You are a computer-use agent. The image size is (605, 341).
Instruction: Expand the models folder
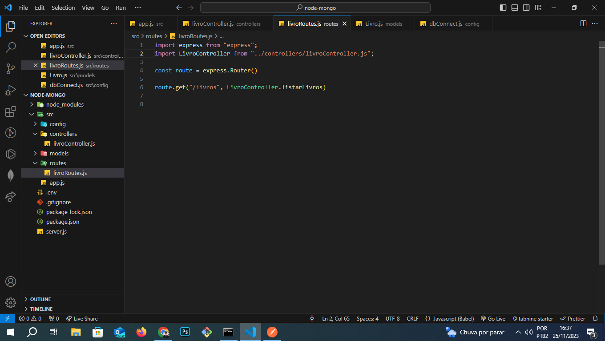[x=73, y=153]
